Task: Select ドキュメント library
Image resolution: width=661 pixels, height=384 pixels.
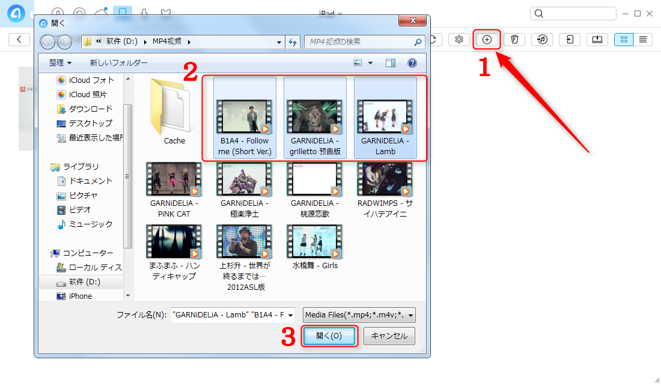Action: click(85, 181)
